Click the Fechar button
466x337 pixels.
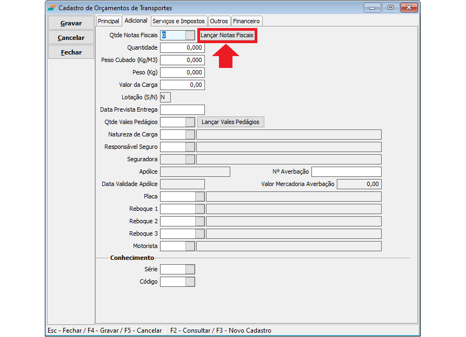[x=71, y=52]
